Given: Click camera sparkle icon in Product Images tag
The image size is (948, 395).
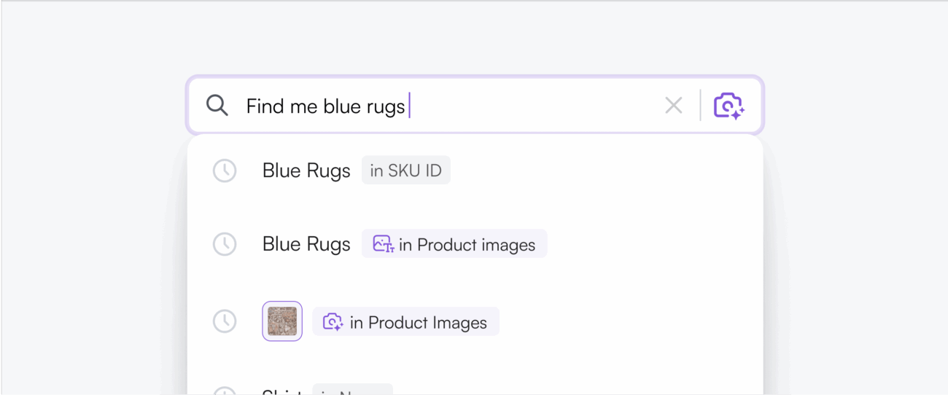Looking at the screenshot, I should coord(333,322).
